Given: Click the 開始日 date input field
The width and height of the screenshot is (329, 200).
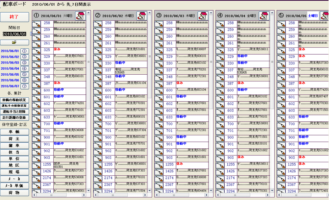Looking at the screenshot, I should tap(14, 34).
